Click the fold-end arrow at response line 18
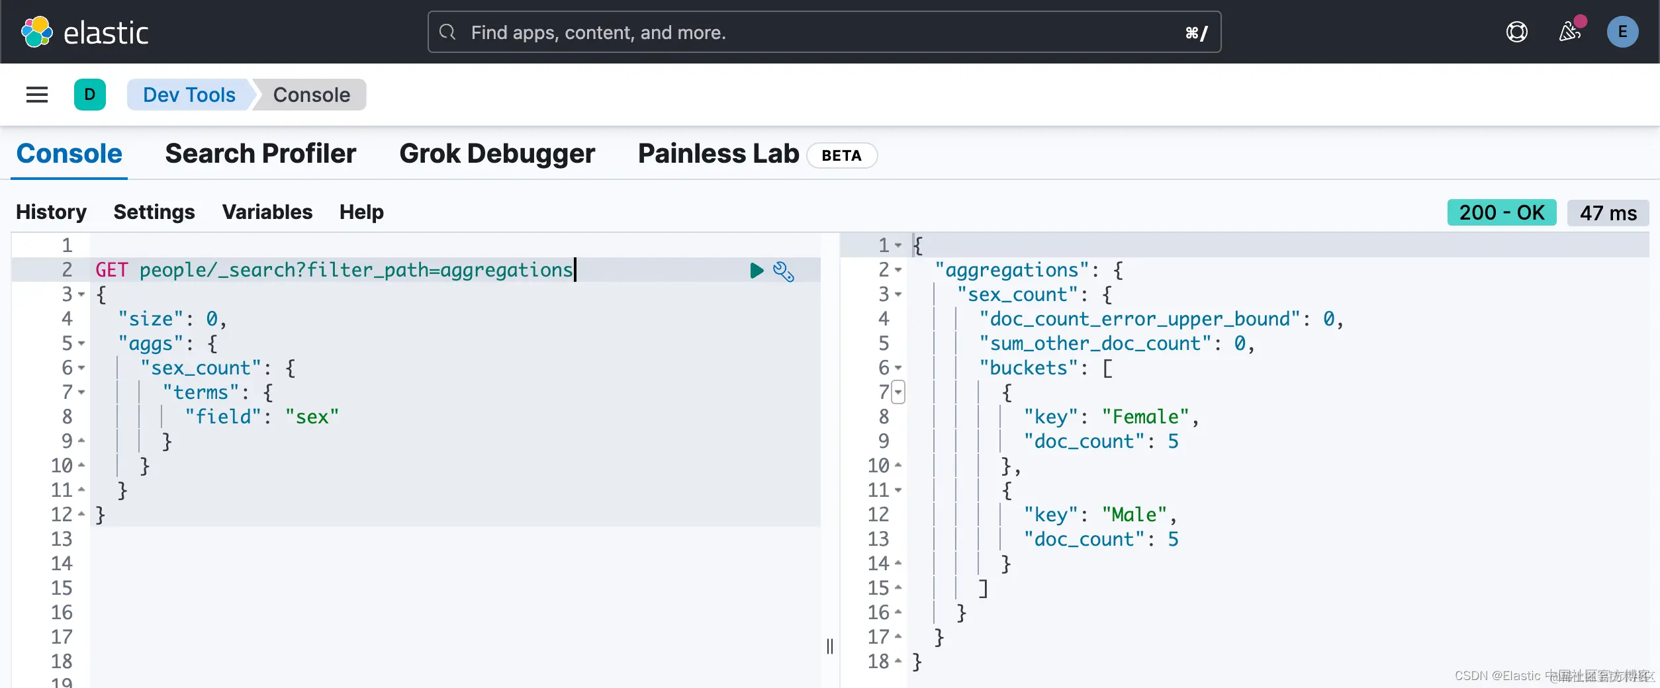1660x688 pixels. [x=898, y=661]
